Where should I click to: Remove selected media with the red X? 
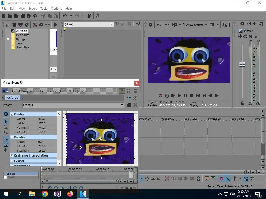click(x=35, y=25)
